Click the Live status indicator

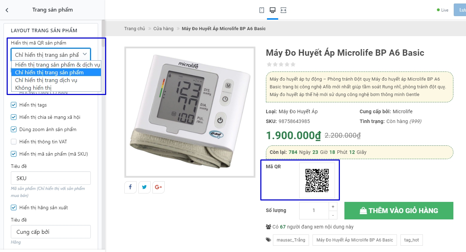443,10
